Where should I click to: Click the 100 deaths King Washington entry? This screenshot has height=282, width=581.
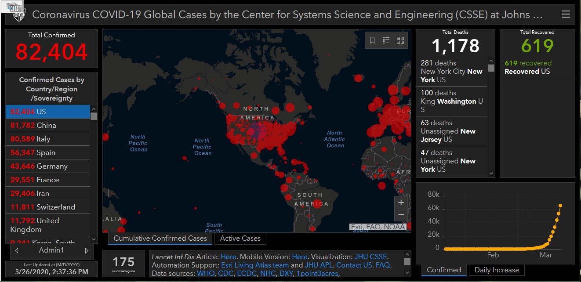[x=452, y=101]
